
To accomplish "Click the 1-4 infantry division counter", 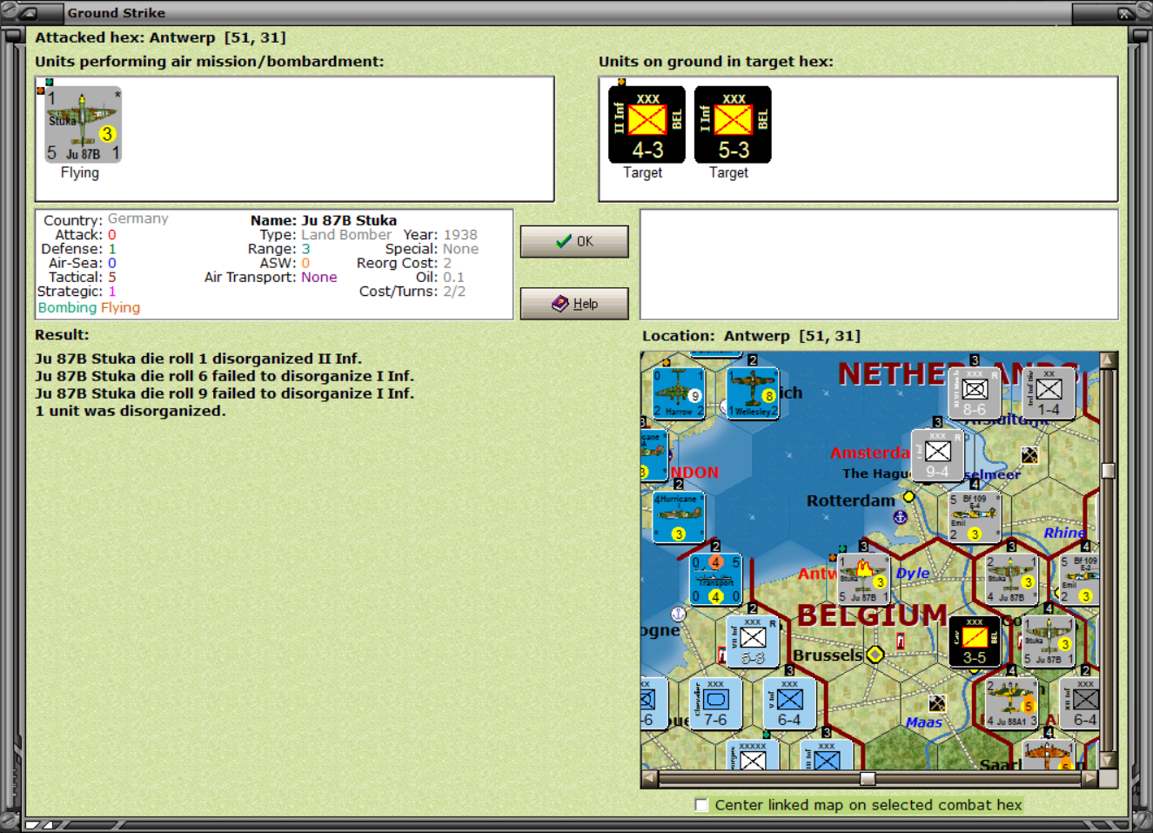I will pyautogui.click(x=1049, y=393).
